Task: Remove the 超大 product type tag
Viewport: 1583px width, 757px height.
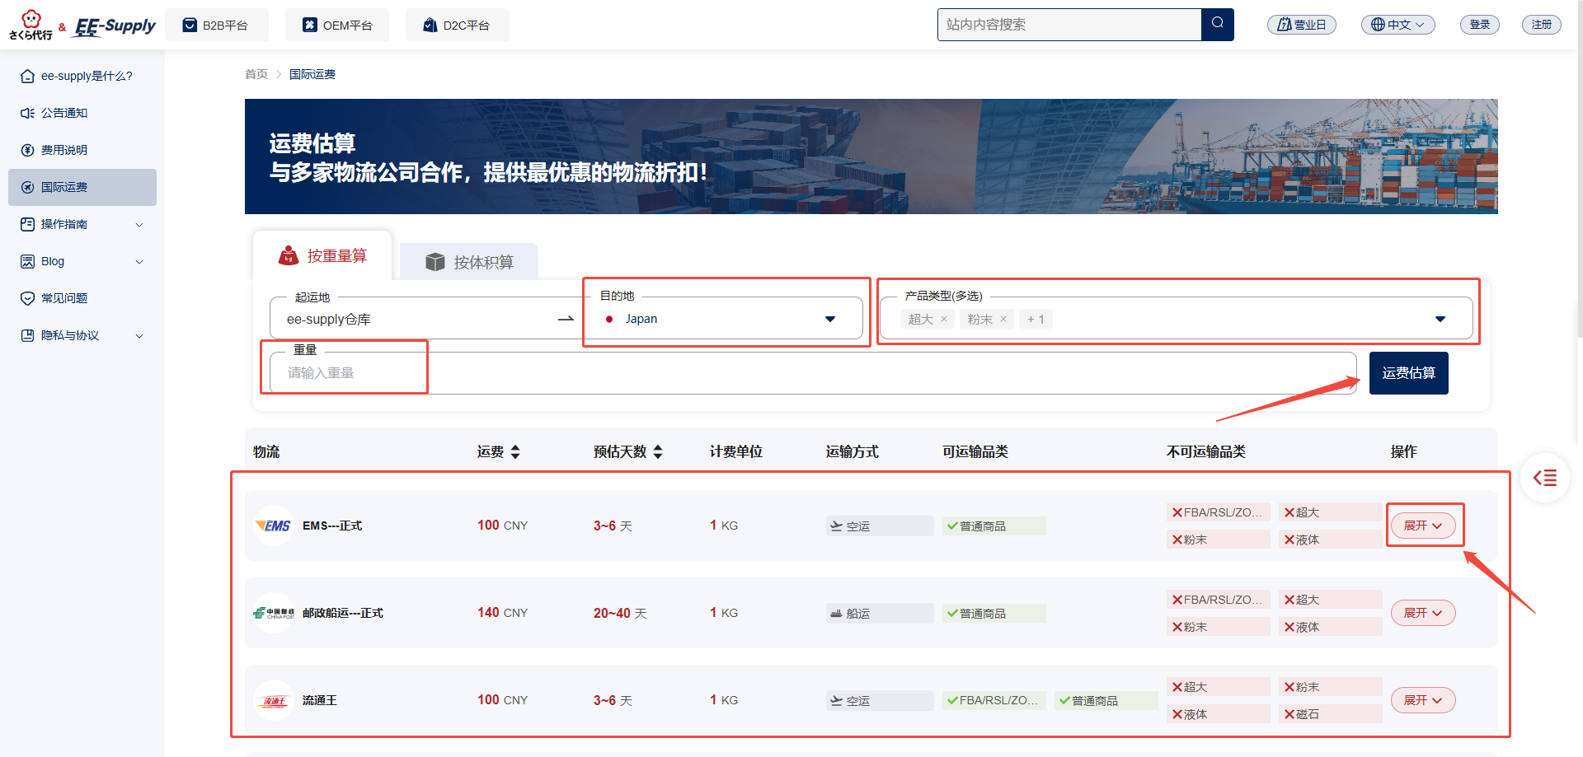Action: (944, 320)
